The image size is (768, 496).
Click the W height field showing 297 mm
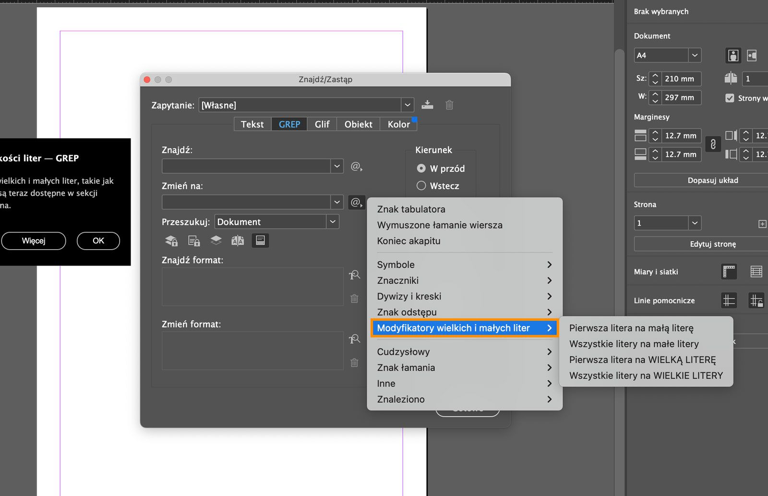click(x=681, y=97)
